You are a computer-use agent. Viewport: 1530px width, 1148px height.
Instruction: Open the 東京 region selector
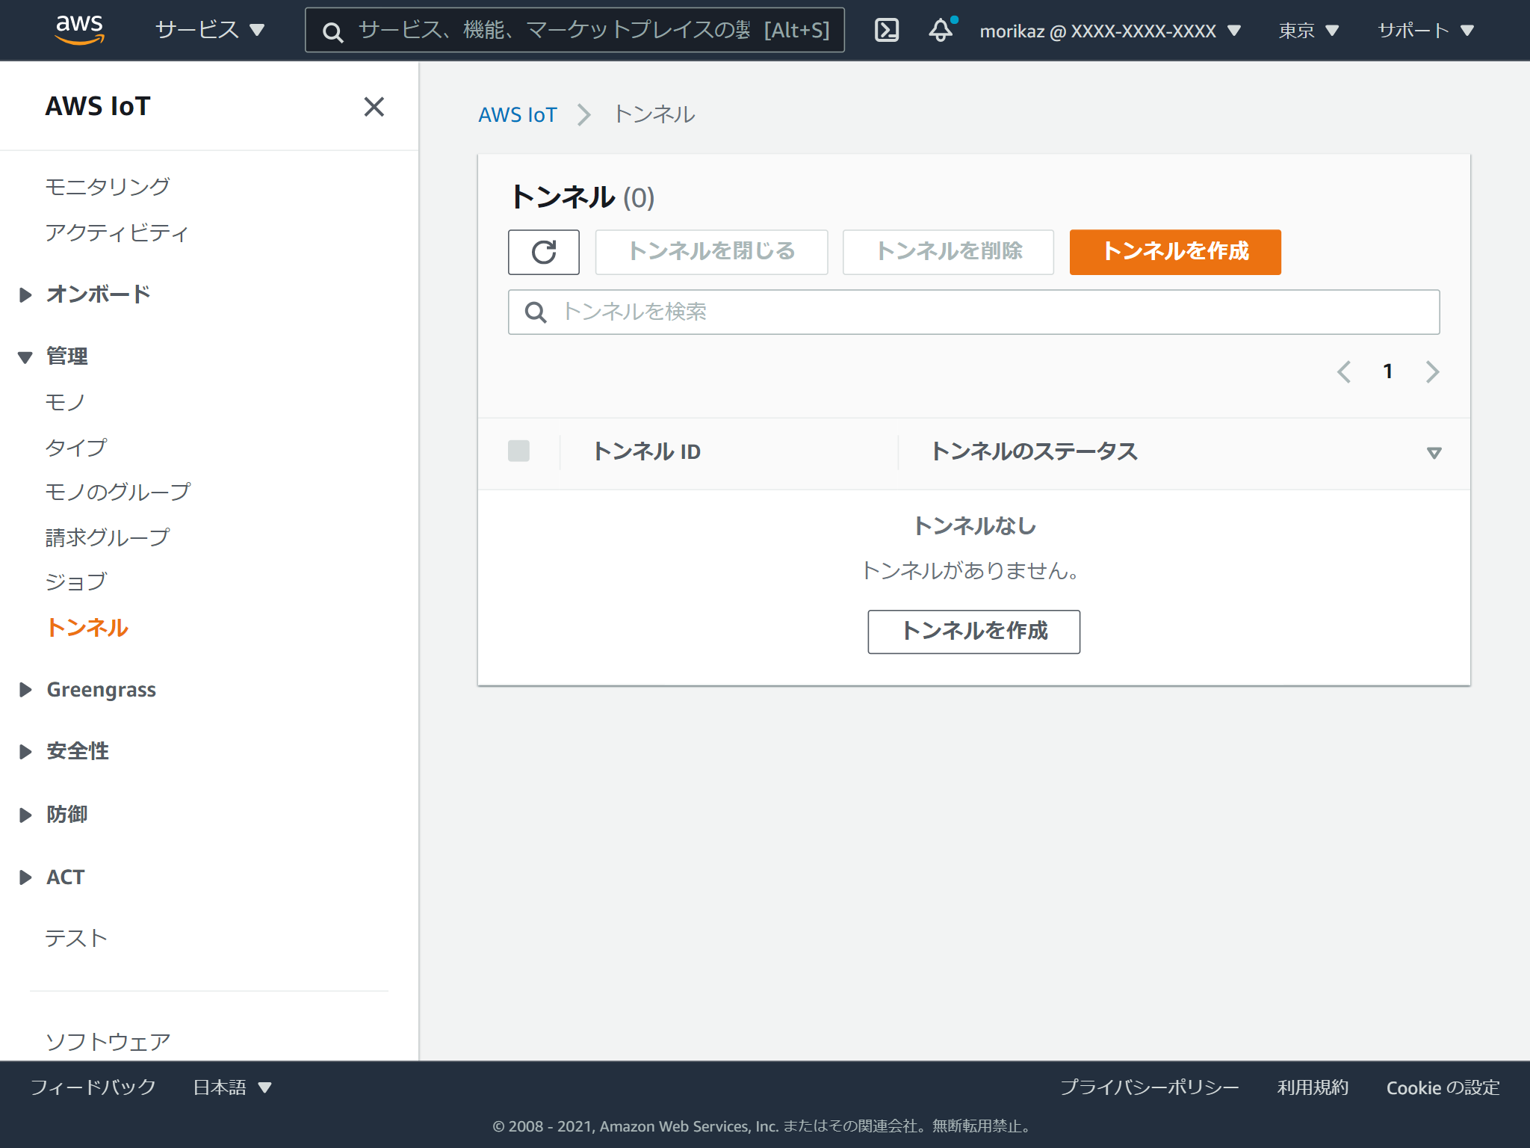point(1307,30)
